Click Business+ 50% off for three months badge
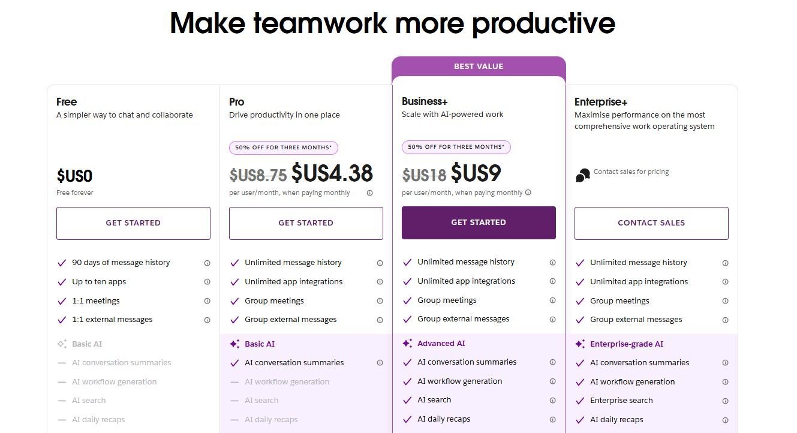 tap(456, 147)
